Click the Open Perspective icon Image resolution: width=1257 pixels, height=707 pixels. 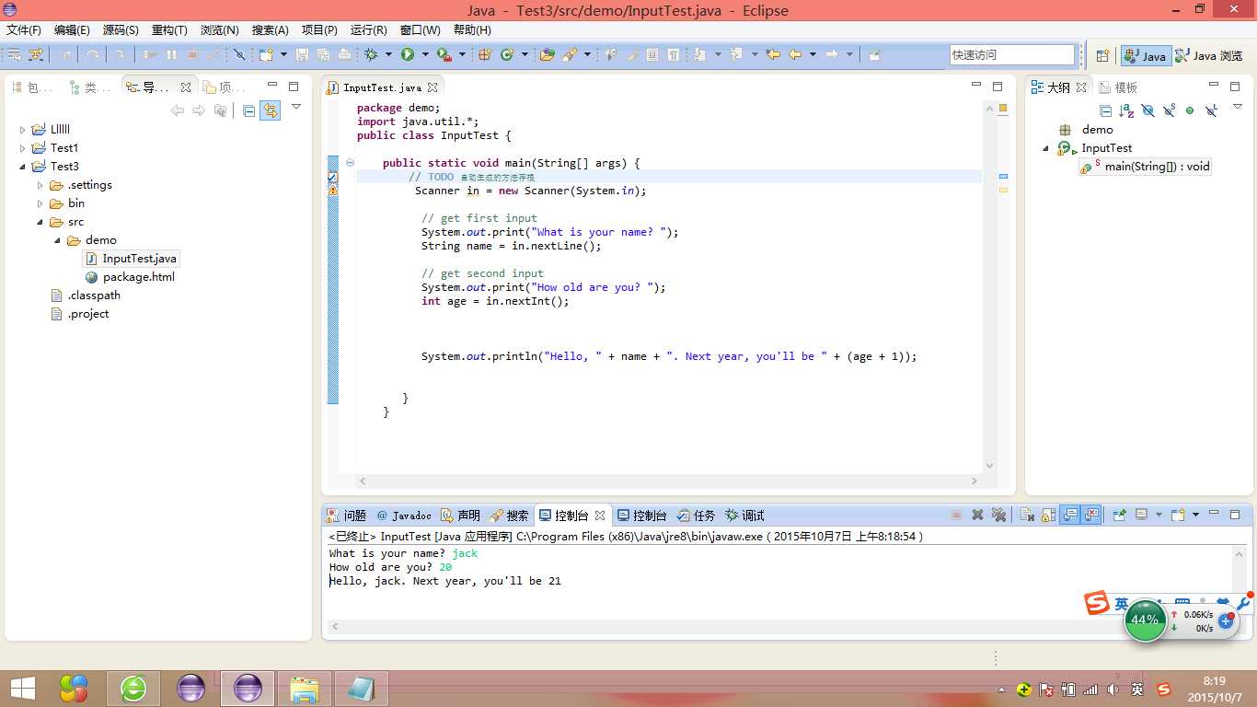click(x=1102, y=55)
